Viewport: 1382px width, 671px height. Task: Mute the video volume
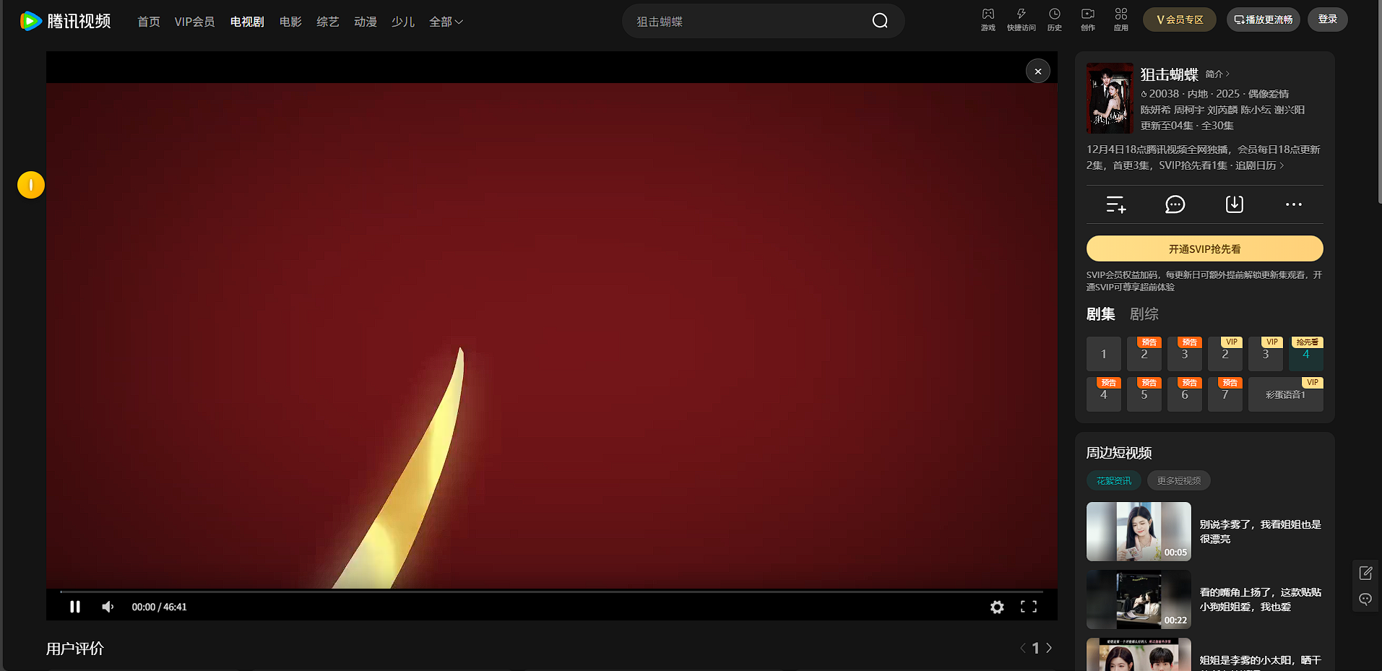[107, 607]
